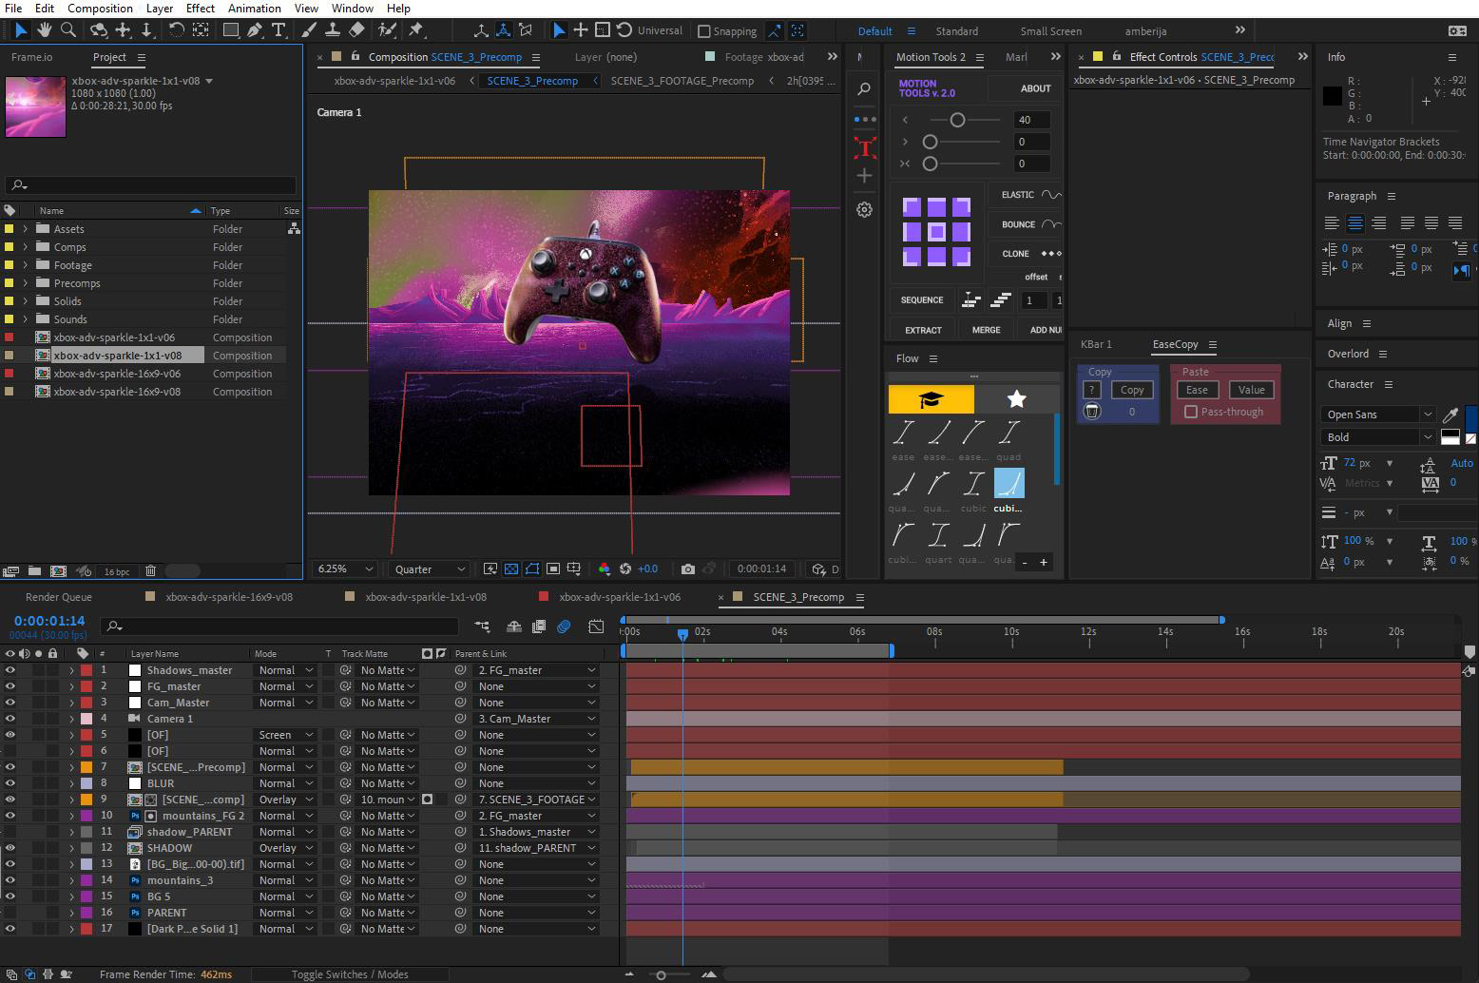The height and width of the screenshot is (983, 1479).
Task: Open the Composition menu
Action: point(100,9)
